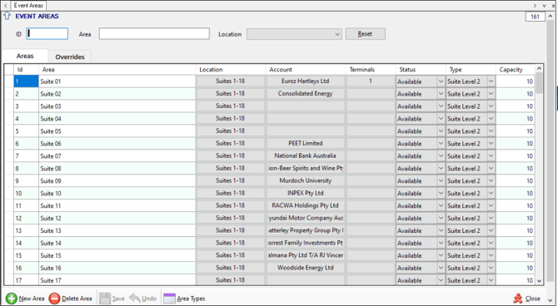Image resolution: width=558 pixels, height=306 pixels.
Task: Expand the Location filter dropdown
Action: 337,34
